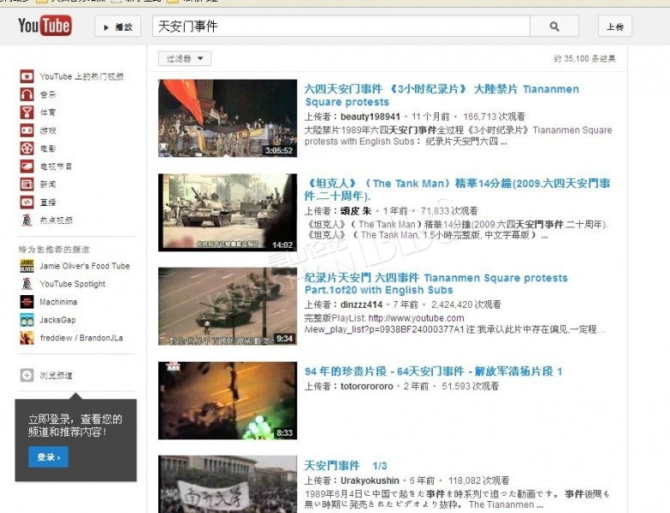Play thumbnail of 8:33 解放军清场 video
The width and height of the screenshot is (670, 513).
[228, 401]
